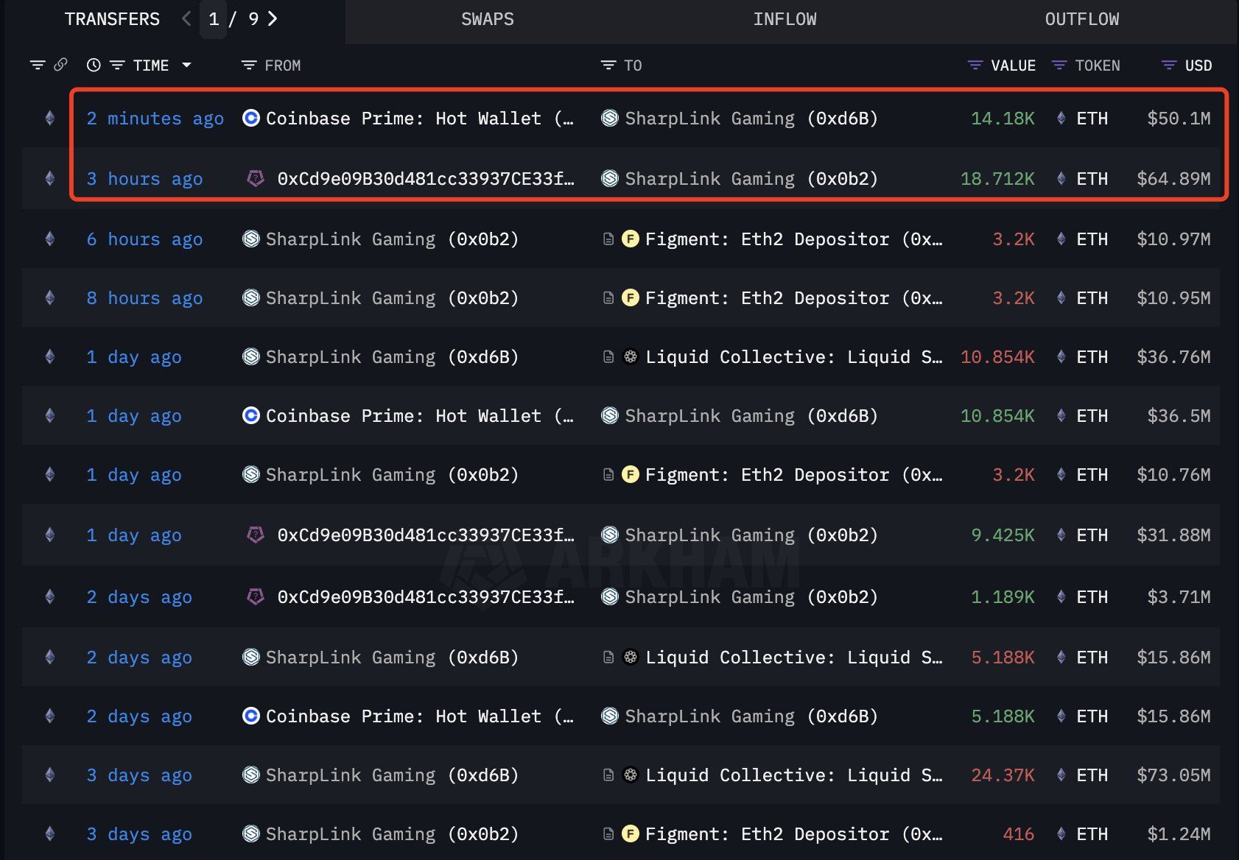
Task: Open Coinbase Prime: Hot Wallet in the 2 days ago row
Action: pyautogui.click(x=419, y=716)
